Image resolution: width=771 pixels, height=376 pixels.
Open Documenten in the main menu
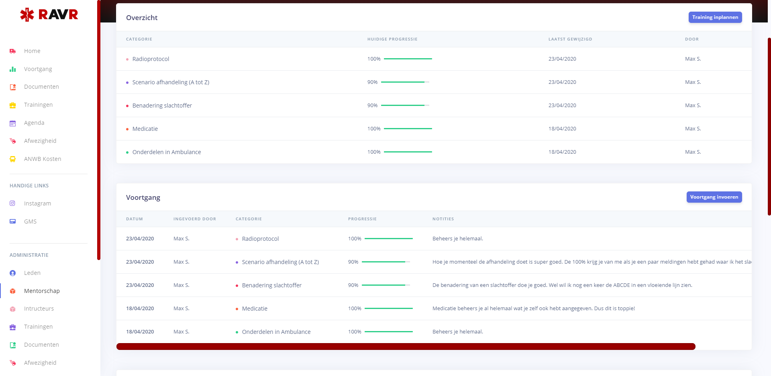click(x=41, y=87)
